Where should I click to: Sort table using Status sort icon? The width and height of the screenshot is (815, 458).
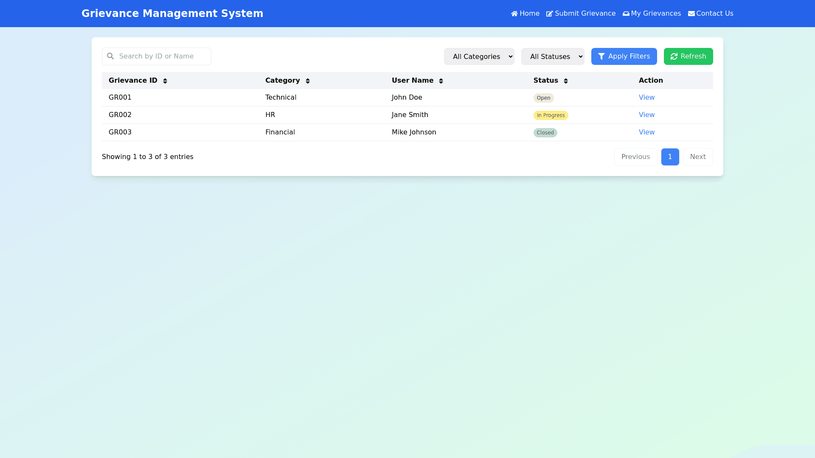coord(566,81)
